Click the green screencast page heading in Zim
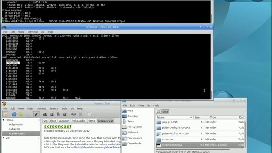The image size is (272, 153). pos(58,127)
